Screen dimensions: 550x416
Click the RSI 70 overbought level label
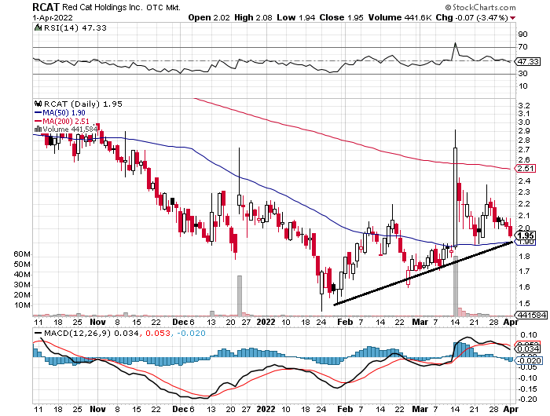click(522, 46)
